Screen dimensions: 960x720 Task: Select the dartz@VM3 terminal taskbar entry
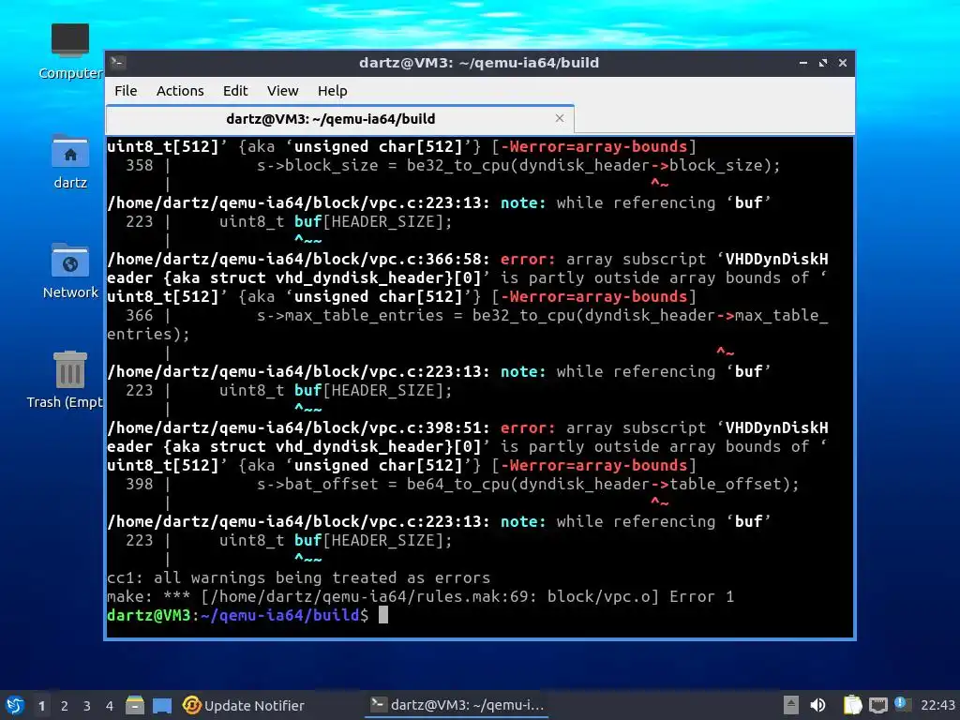(x=457, y=705)
